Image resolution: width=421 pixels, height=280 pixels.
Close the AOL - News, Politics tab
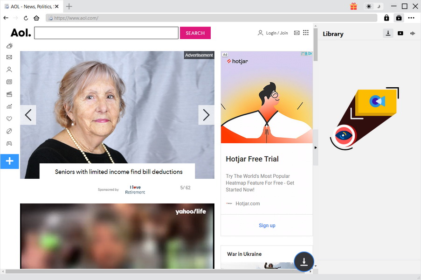tap(57, 7)
